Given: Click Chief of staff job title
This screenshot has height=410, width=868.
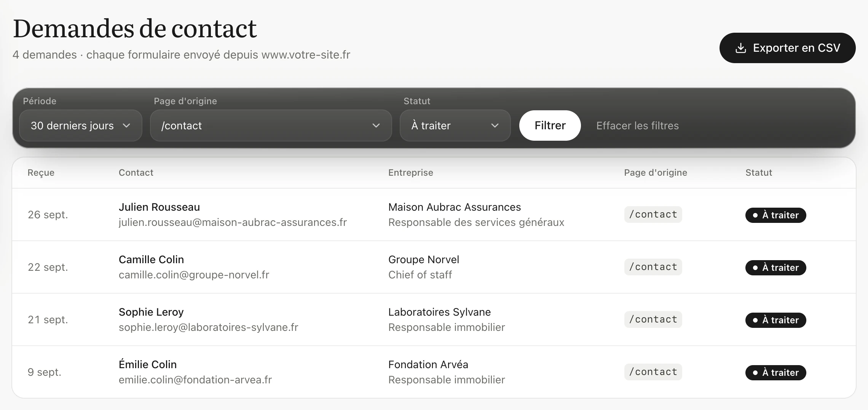Looking at the screenshot, I should [420, 275].
